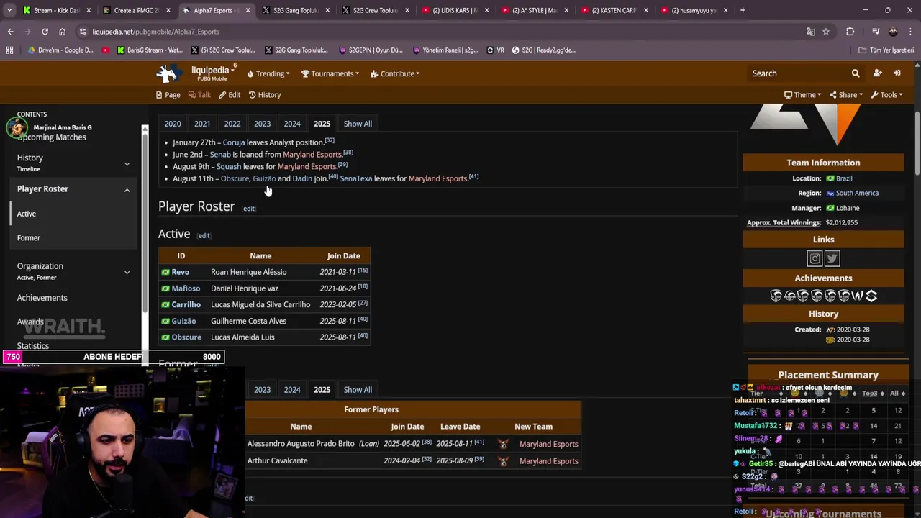This screenshot has width=921, height=518.
Task: Click the translate page icon
Action: tap(810, 32)
